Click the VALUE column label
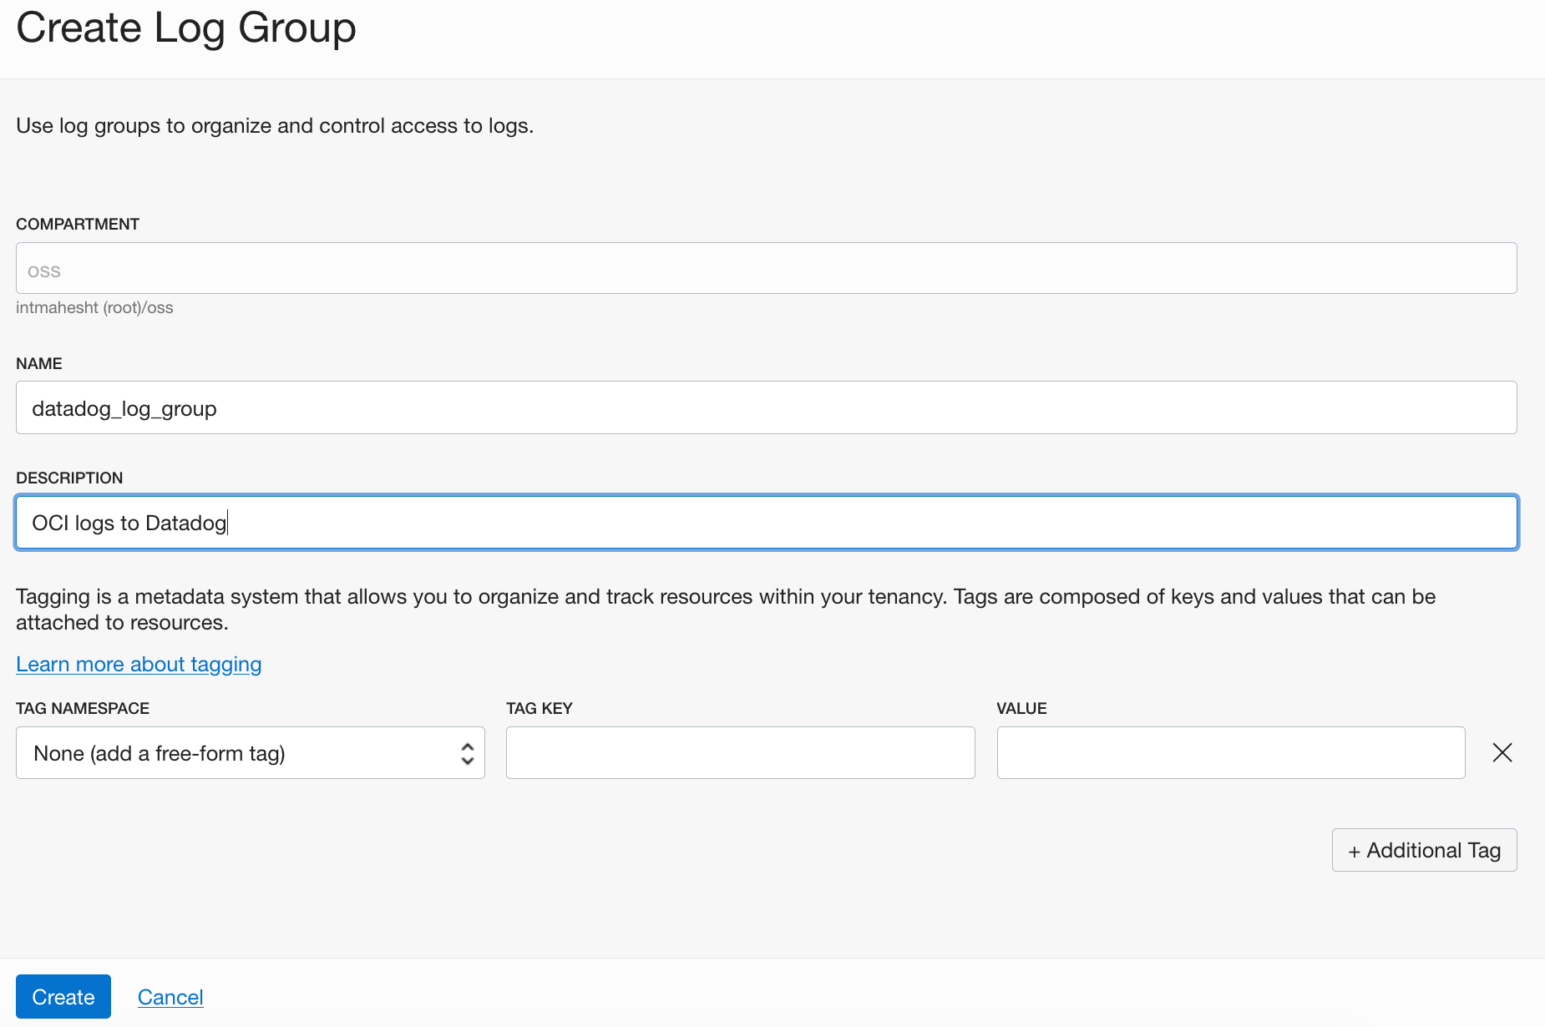This screenshot has width=1545, height=1027. (x=1021, y=708)
